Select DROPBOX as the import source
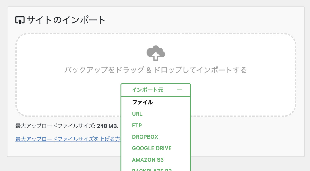The image size is (310, 171). point(145,137)
